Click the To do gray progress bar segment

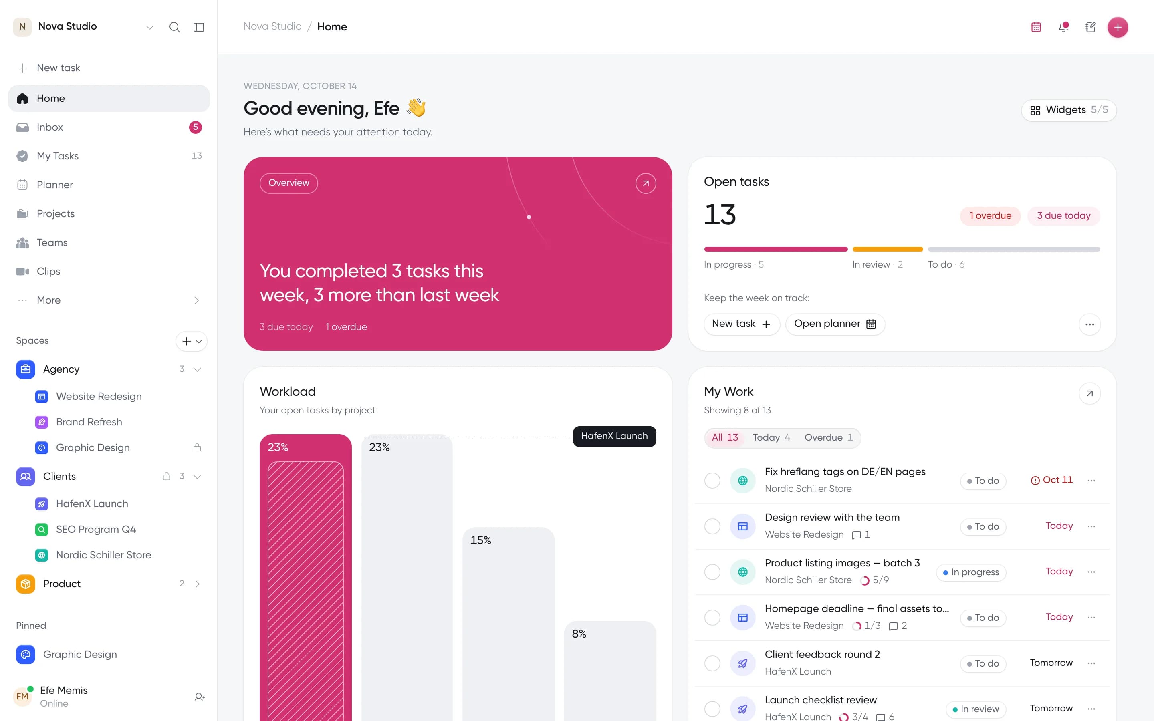[x=1014, y=250]
